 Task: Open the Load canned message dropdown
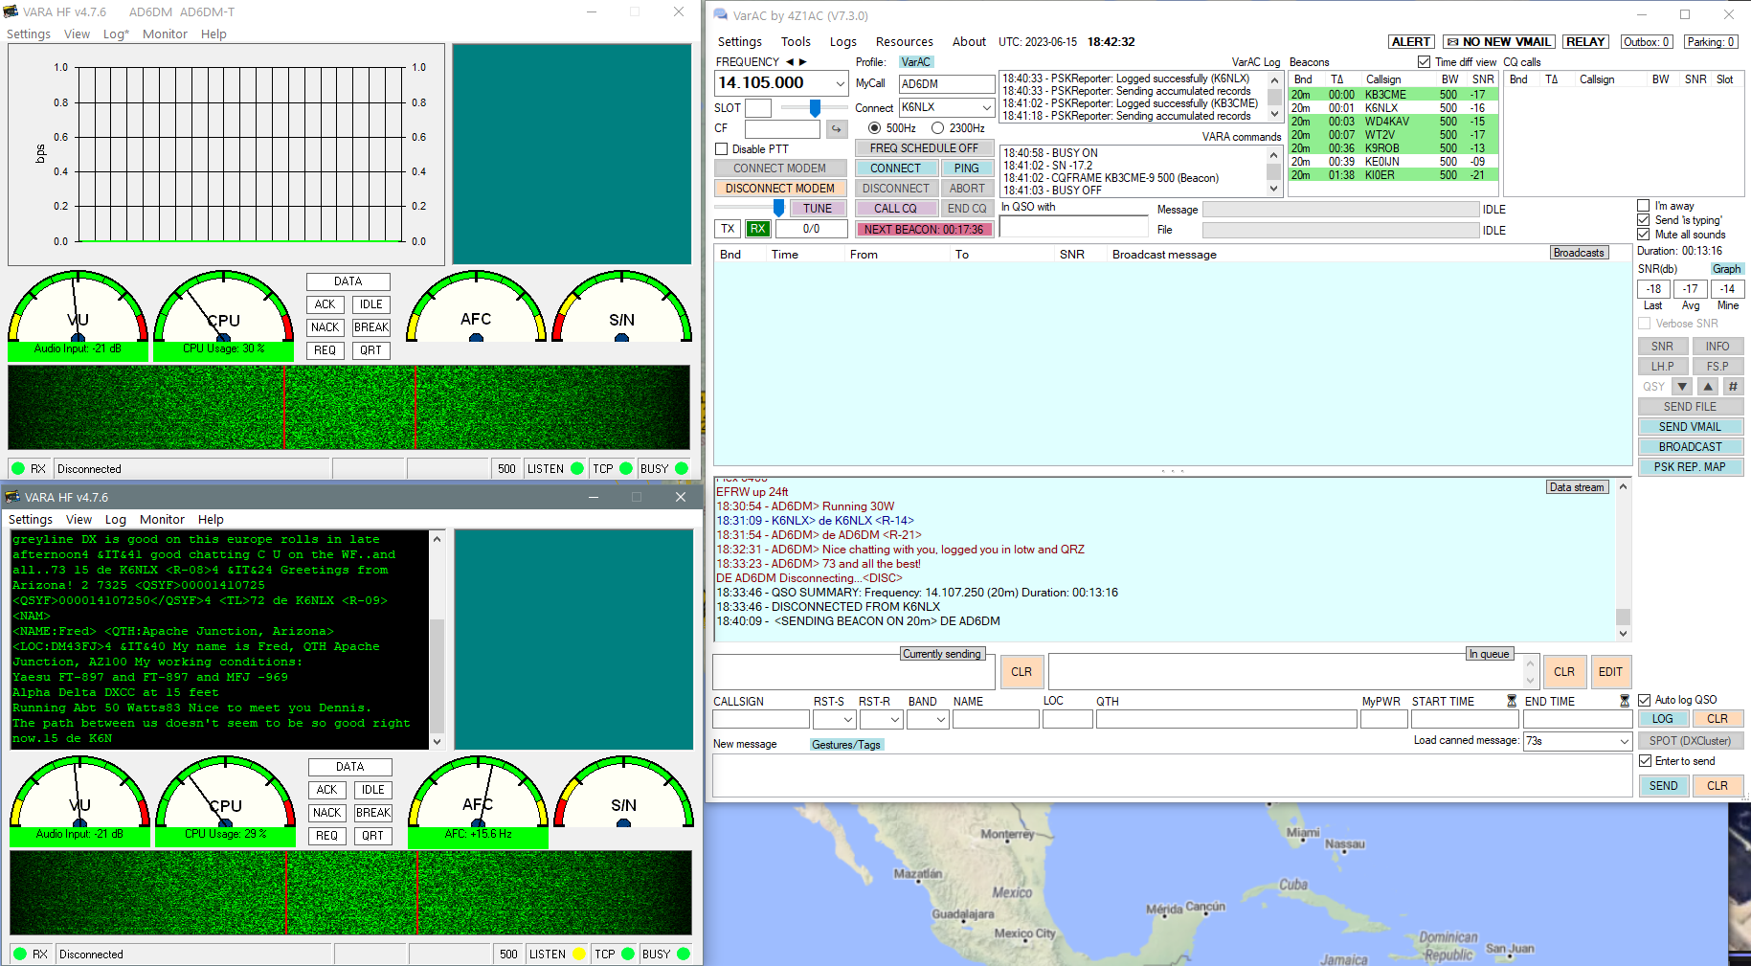click(x=1624, y=741)
